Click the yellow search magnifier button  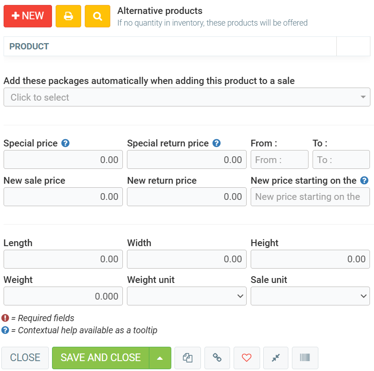pyautogui.click(x=97, y=16)
